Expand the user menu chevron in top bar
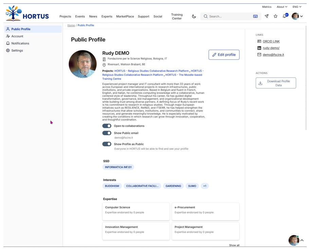Image resolution: width=309 pixels, height=249 pixels. [x=302, y=16]
